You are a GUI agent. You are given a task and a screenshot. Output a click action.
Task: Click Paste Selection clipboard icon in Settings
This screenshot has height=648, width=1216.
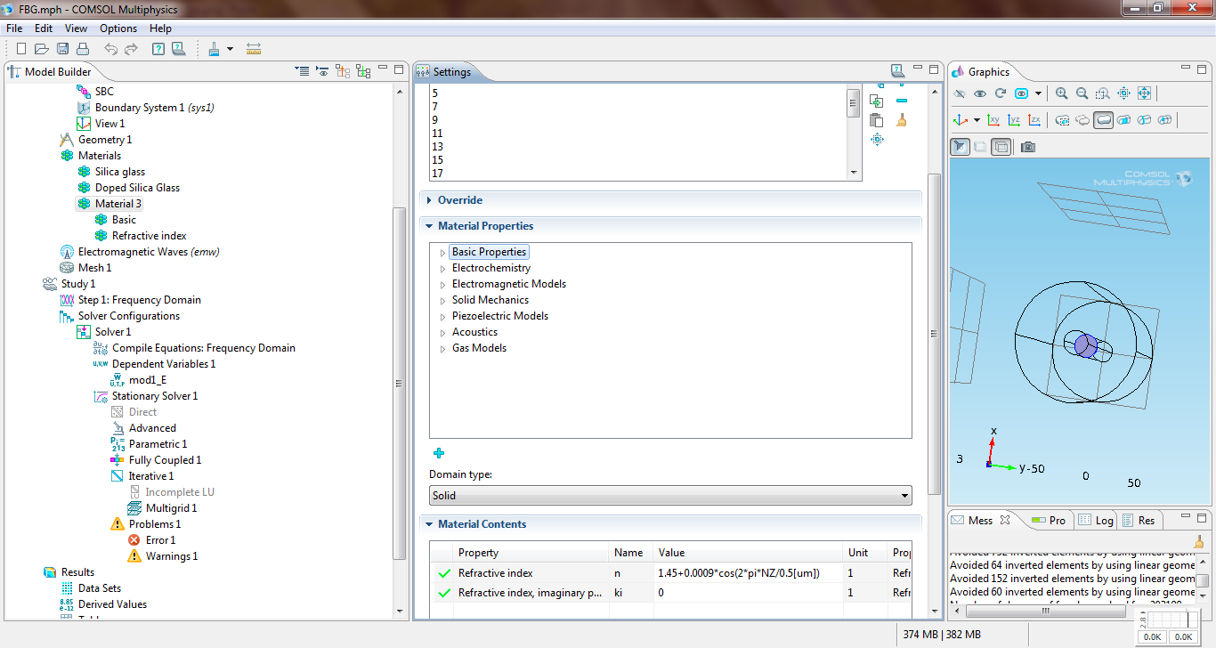pos(877,120)
